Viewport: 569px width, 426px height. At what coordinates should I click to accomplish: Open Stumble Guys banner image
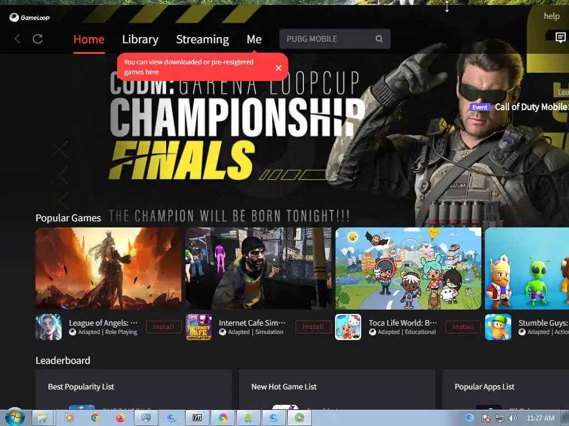[x=527, y=268]
